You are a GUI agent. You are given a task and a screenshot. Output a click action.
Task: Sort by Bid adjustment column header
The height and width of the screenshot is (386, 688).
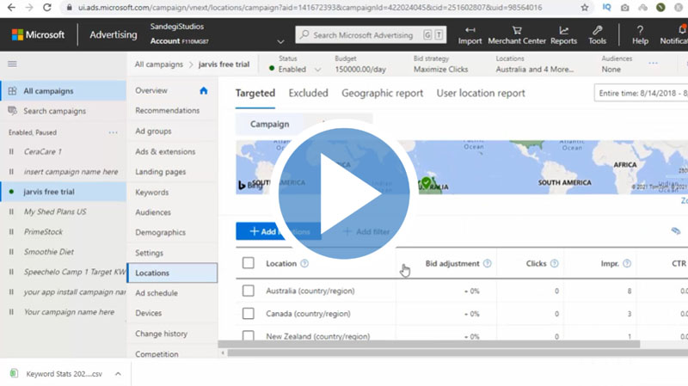coord(452,263)
